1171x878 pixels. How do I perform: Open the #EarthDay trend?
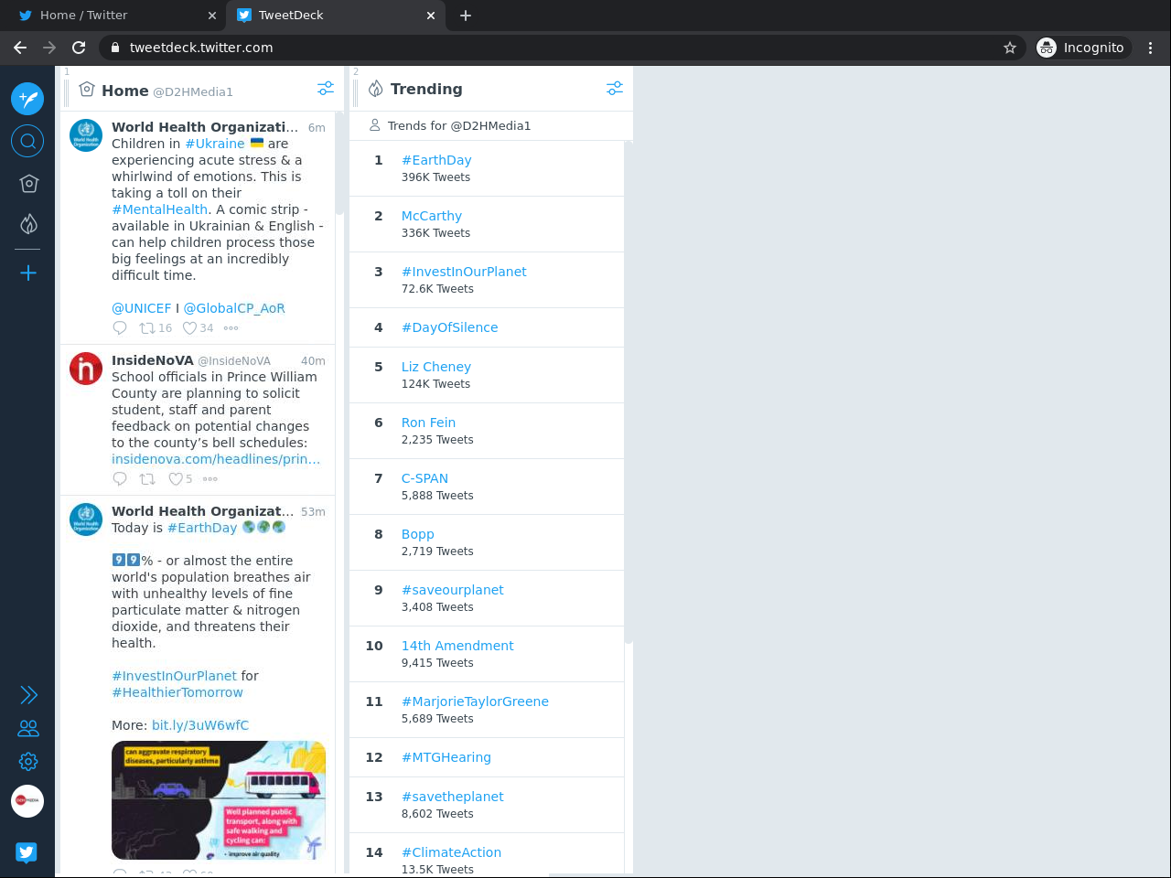pos(436,160)
